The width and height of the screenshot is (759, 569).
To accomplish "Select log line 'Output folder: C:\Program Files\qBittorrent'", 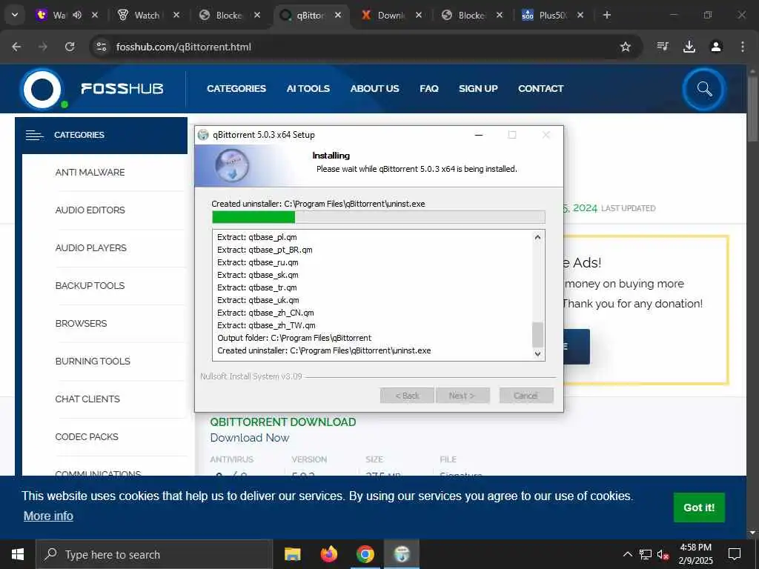I will click(294, 338).
